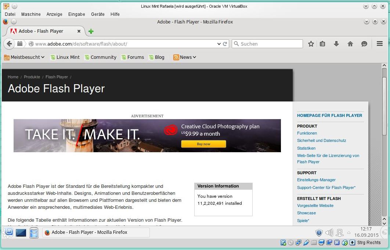Open VirtualBox Anzeige menu
Image resolution: width=390 pixels, height=250 pixels.
[54, 14]
